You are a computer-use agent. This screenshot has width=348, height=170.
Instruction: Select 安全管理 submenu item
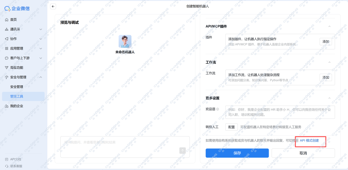(17, 87)
